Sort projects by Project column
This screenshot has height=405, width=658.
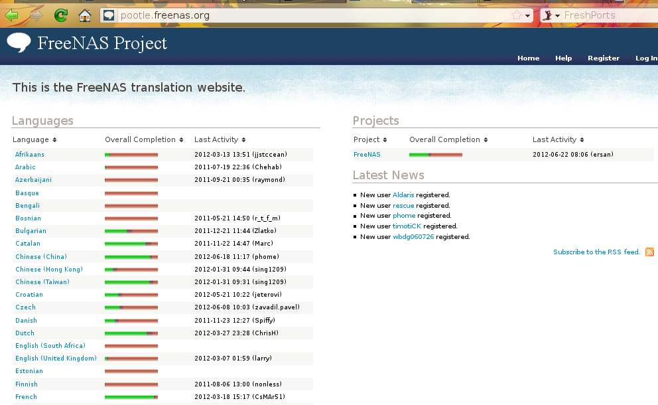(x=370, y=139)
